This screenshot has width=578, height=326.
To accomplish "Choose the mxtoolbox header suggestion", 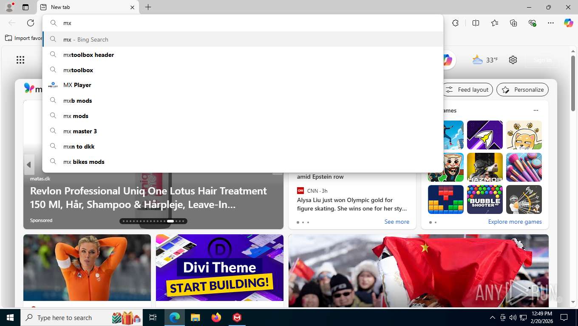I will (x=243, y=55).
